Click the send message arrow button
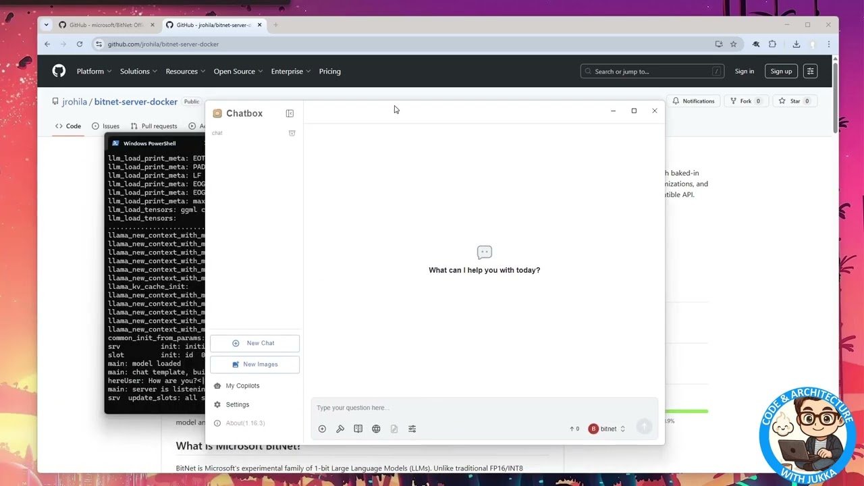 click(x=644, y=426)
